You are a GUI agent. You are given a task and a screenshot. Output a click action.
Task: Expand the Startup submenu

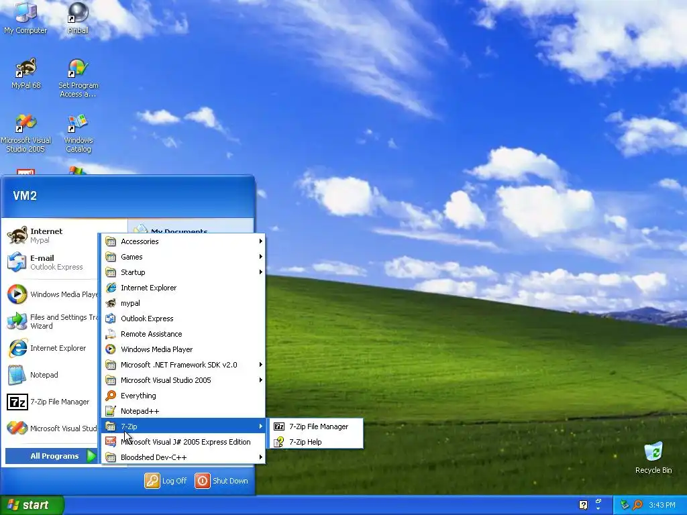(183, 272)
